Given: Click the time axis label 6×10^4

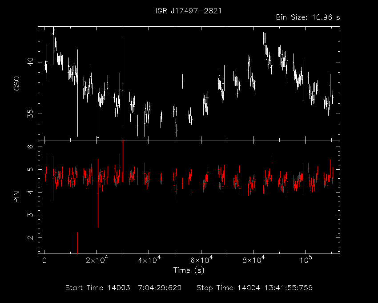Looking at the screenshot, I should [x=201, y=260].
